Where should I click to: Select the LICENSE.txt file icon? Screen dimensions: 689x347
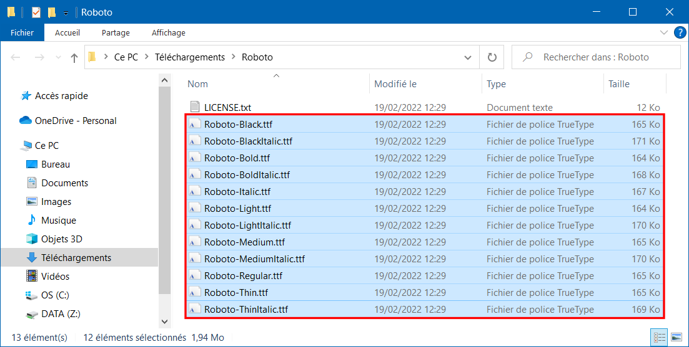tap(195, 107)
